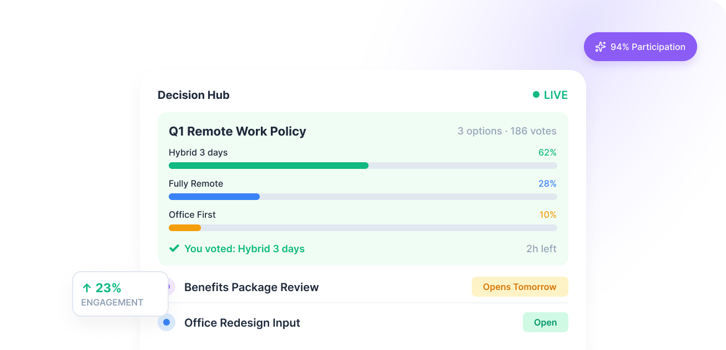
Task: Click the Decision Hub heading
Action: click(194, 95)
